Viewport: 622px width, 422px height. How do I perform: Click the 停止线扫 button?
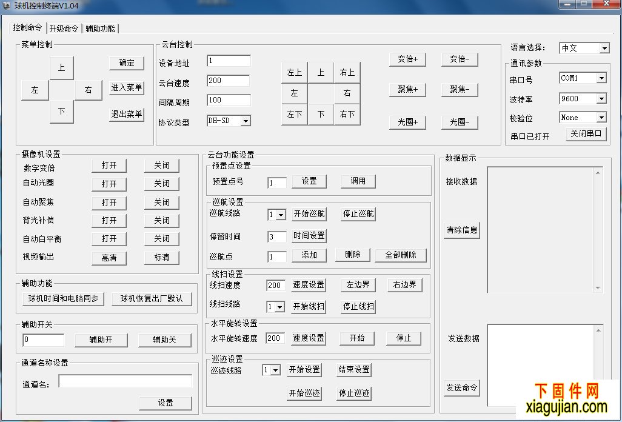pos(358,307)
